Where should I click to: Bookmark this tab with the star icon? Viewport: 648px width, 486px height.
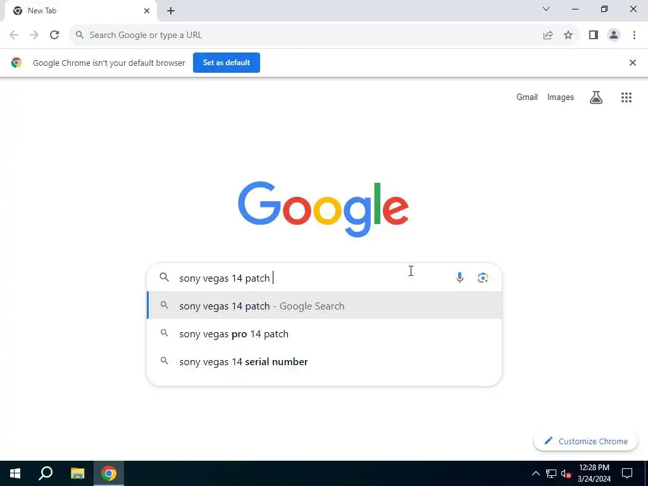[568, 35]
